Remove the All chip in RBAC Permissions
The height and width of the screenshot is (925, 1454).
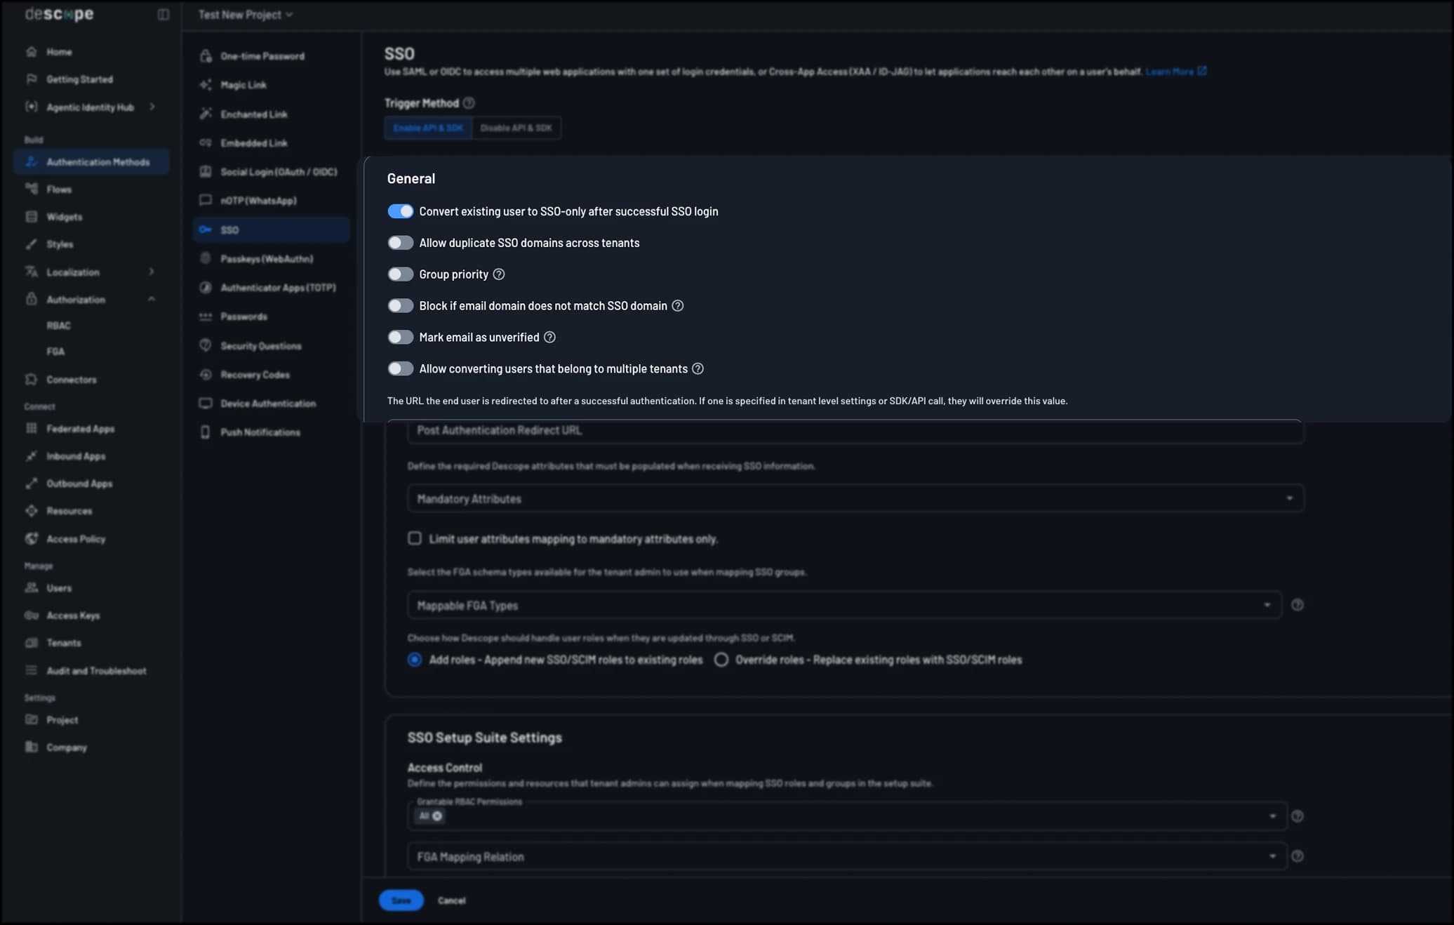click(437, 816)
